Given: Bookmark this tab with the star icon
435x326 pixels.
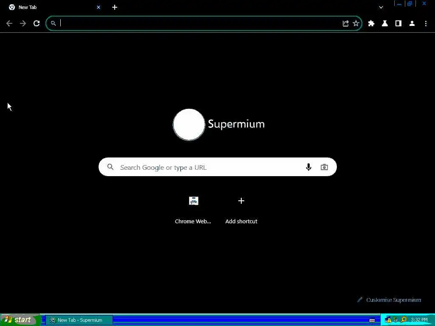Looking at the screenshot, I should click(x=356, y=24).
